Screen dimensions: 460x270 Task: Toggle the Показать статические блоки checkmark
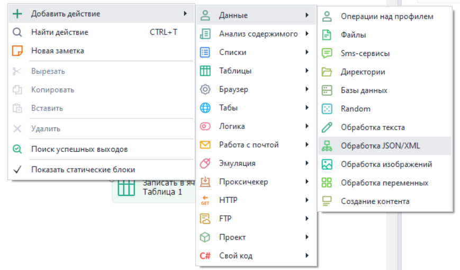(x=17, y=170)
